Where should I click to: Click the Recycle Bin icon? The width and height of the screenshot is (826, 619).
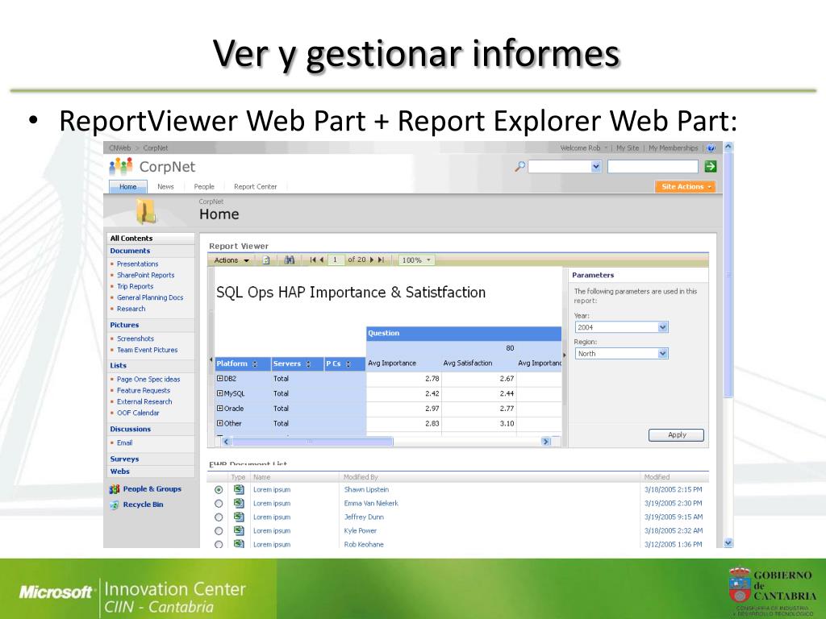[115, 505]
